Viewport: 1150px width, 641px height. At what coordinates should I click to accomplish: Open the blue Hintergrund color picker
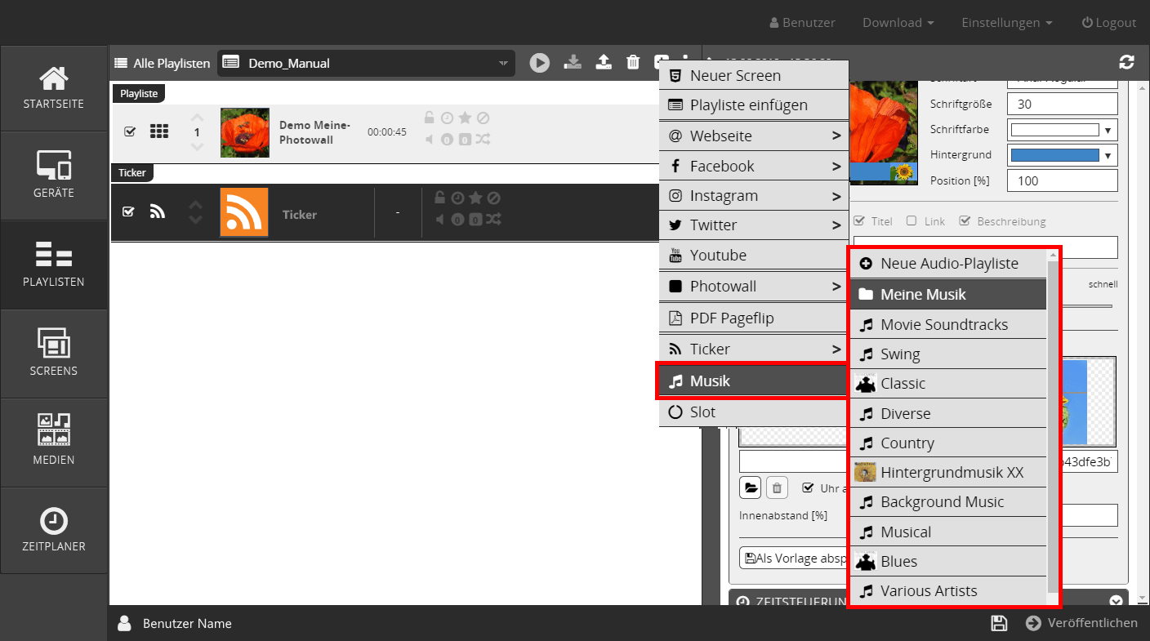tap(1063, 155)
